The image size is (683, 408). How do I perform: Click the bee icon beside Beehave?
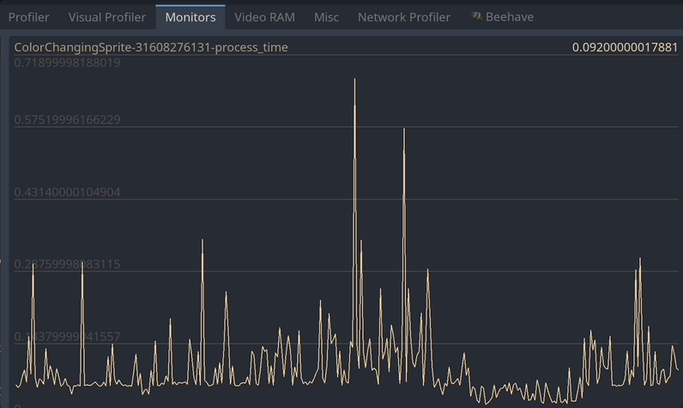(476, 16)
